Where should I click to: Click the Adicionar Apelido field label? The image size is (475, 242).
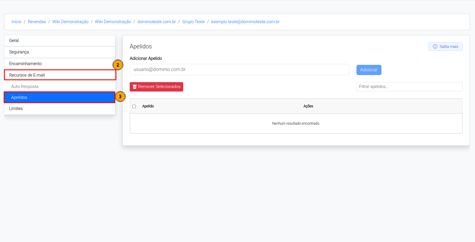(x=146, y=58)
